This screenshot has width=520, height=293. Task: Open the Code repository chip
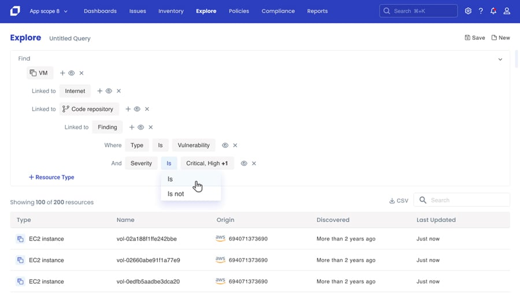pyautogui.click(x=89, y=109)
